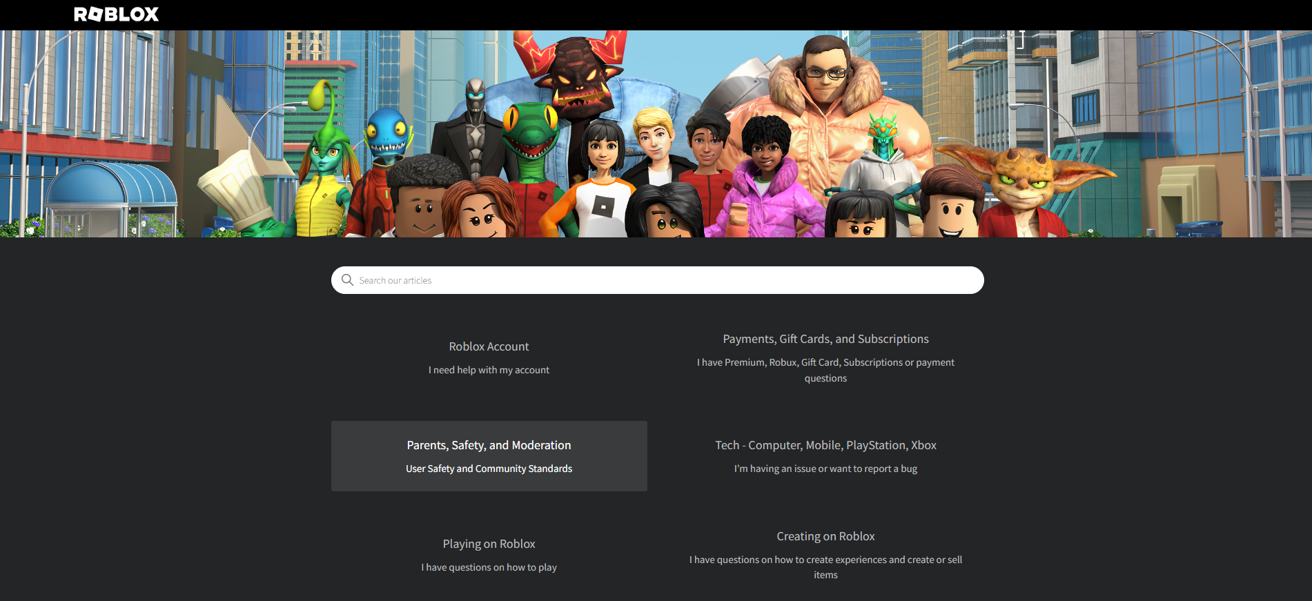Click the avatar characters banner image
This screenshot has height=601, width=1312.
[x=656, y=134]
